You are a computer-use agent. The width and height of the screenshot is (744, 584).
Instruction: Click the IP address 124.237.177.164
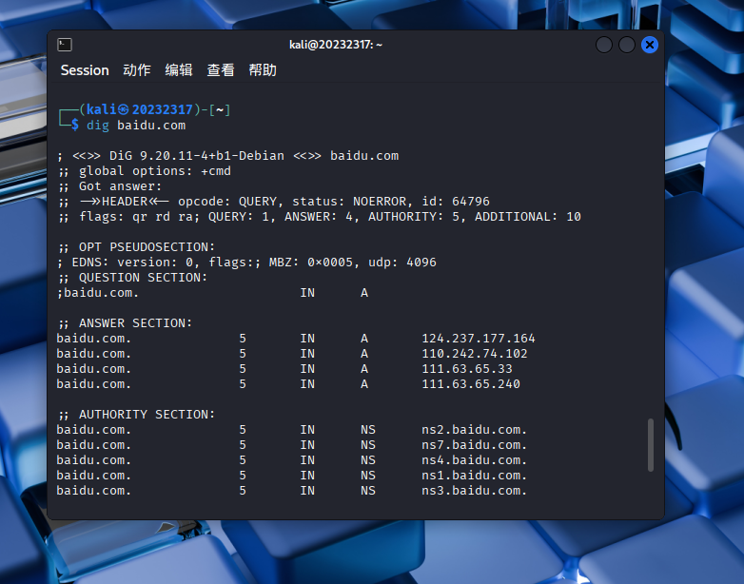coord(479,339)
